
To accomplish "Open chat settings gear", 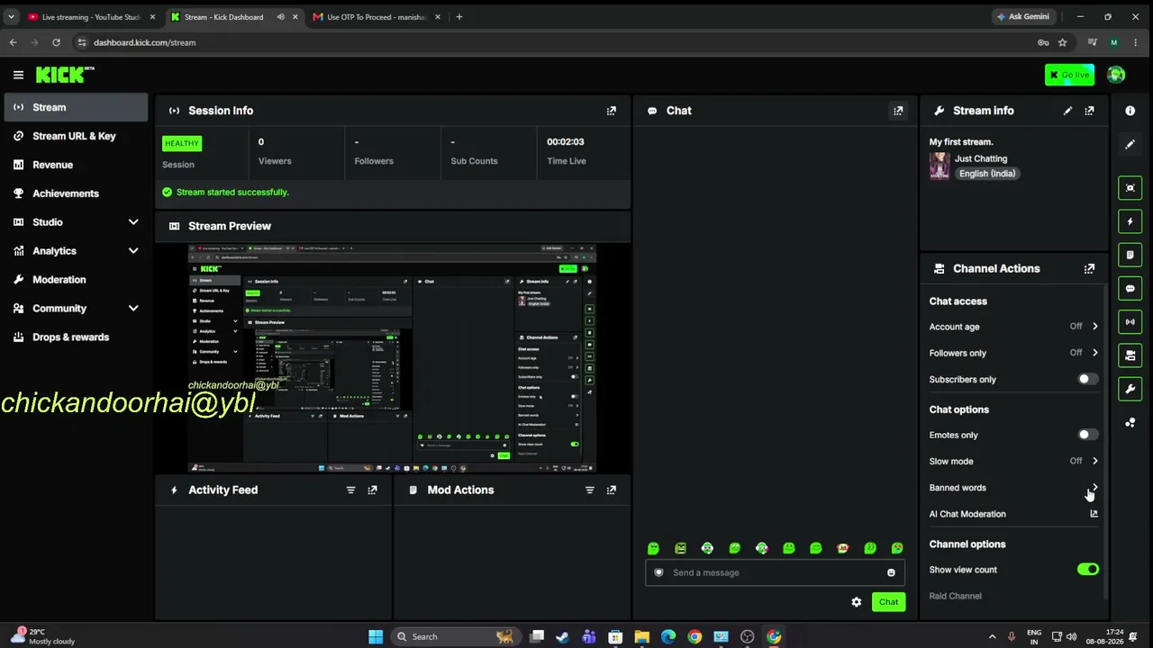I will pos(857,602).
